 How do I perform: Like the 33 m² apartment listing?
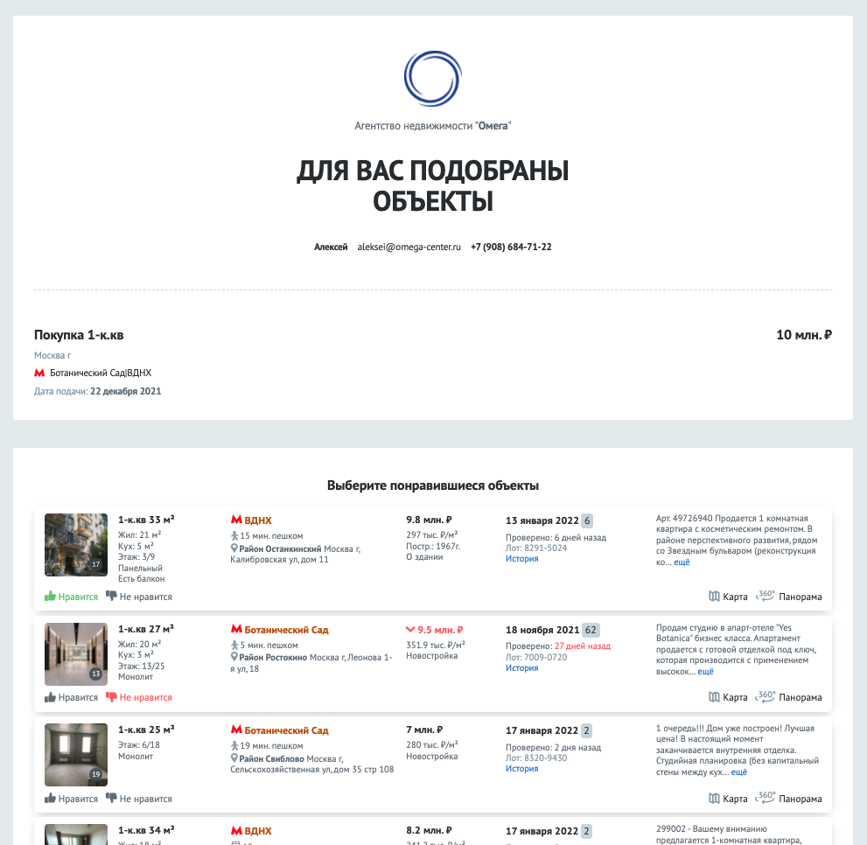72,597
